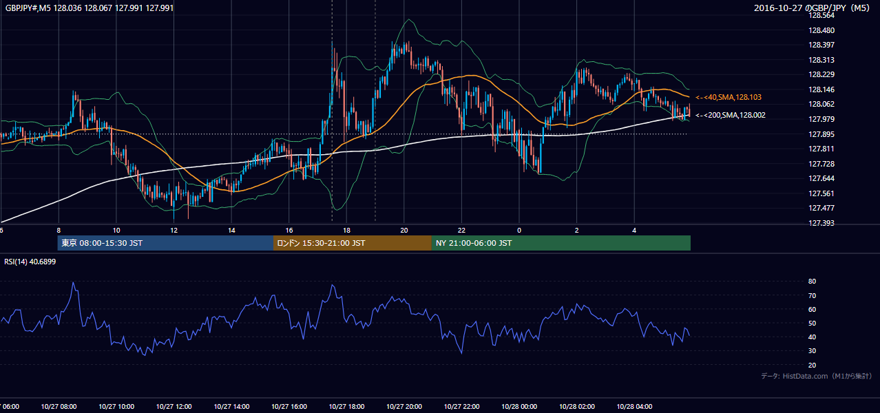Click hour label 4 under the price chart

[x=634, y=230]
